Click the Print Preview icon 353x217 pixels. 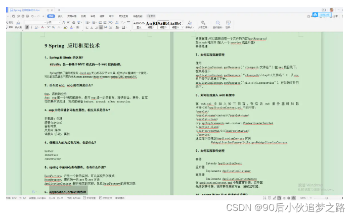28,16
